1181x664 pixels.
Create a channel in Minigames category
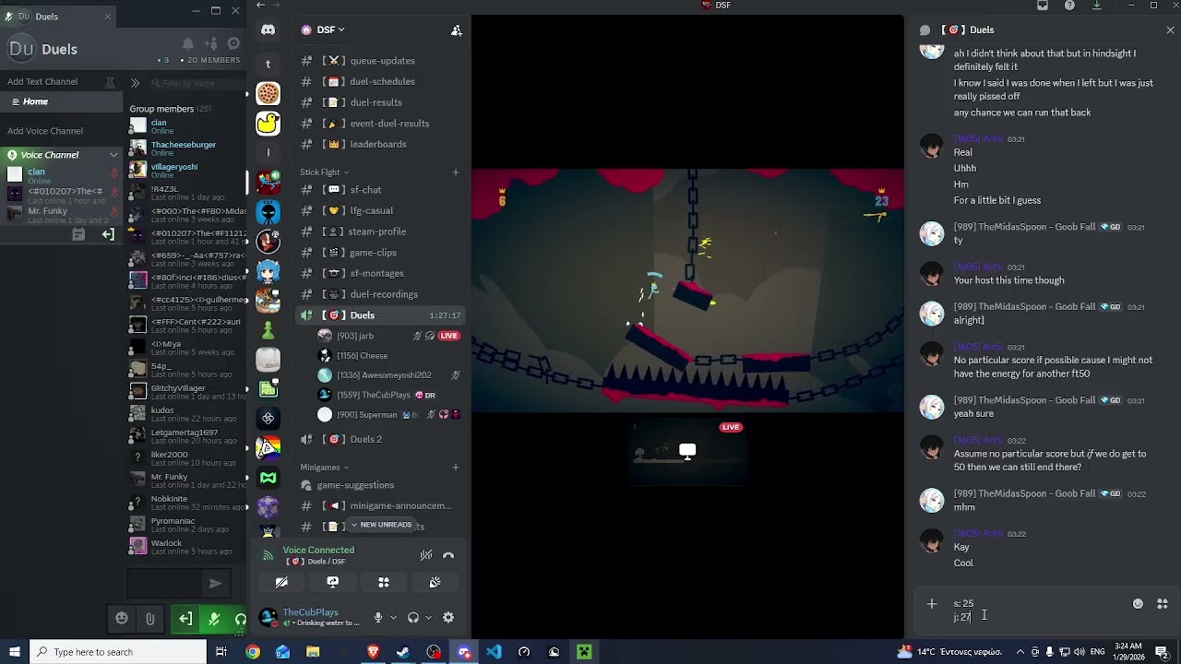(456, 467)
